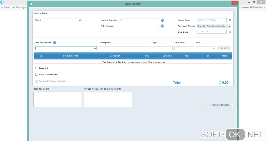Click Preview Invoice button
266x141 pixels.
[219, 105]
